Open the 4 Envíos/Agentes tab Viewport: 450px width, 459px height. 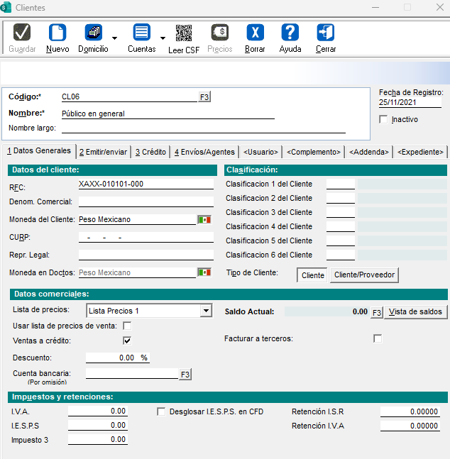pyautogui.click(x=204, y=153)
